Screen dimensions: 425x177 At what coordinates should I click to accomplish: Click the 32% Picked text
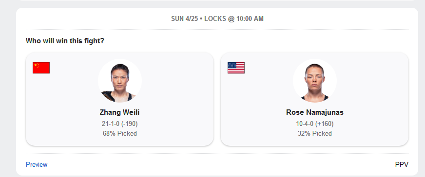[x=315, y=134]
